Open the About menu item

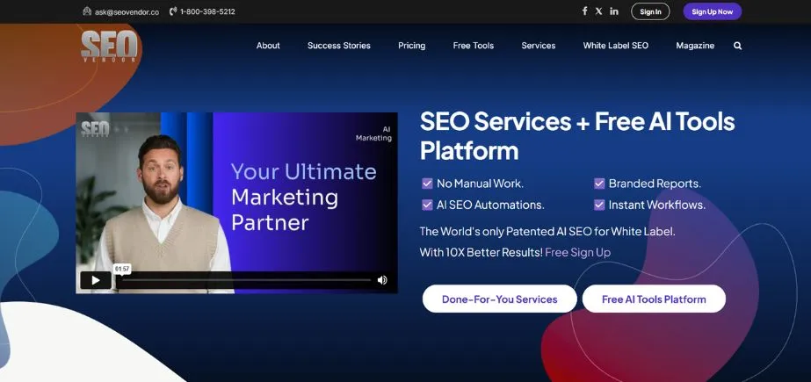click(x=268, y=46)
